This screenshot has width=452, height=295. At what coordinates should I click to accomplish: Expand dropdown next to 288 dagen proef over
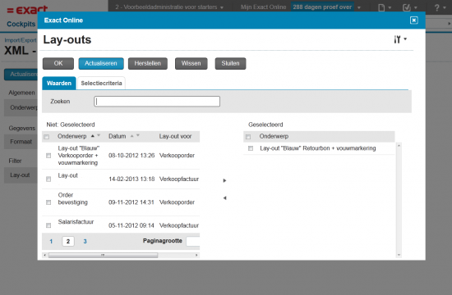[x=359, y=7]
